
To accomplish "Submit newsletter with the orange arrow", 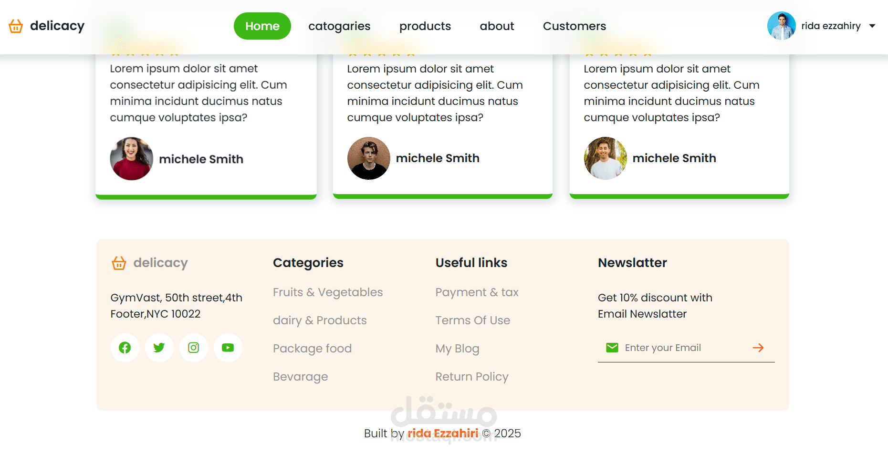I will click(x=758, y=348).
